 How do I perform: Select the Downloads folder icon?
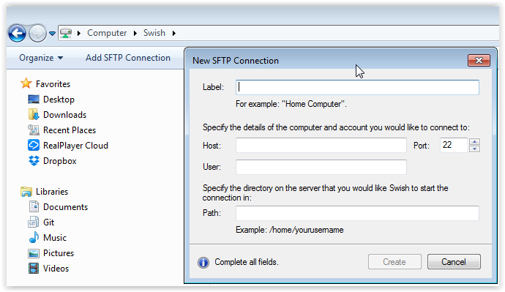click(x=34, y=115)
